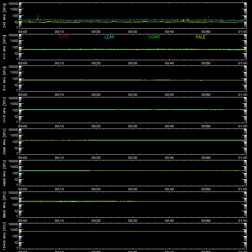The image size is (252, 252).
Task: Click the 10000 tick label on 15400 MHz axis
Action: coord(13,224)
